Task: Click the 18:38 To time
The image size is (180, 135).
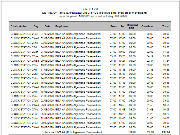Action: 122,70
